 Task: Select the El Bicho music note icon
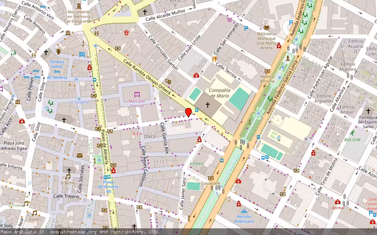coord(68,177)
